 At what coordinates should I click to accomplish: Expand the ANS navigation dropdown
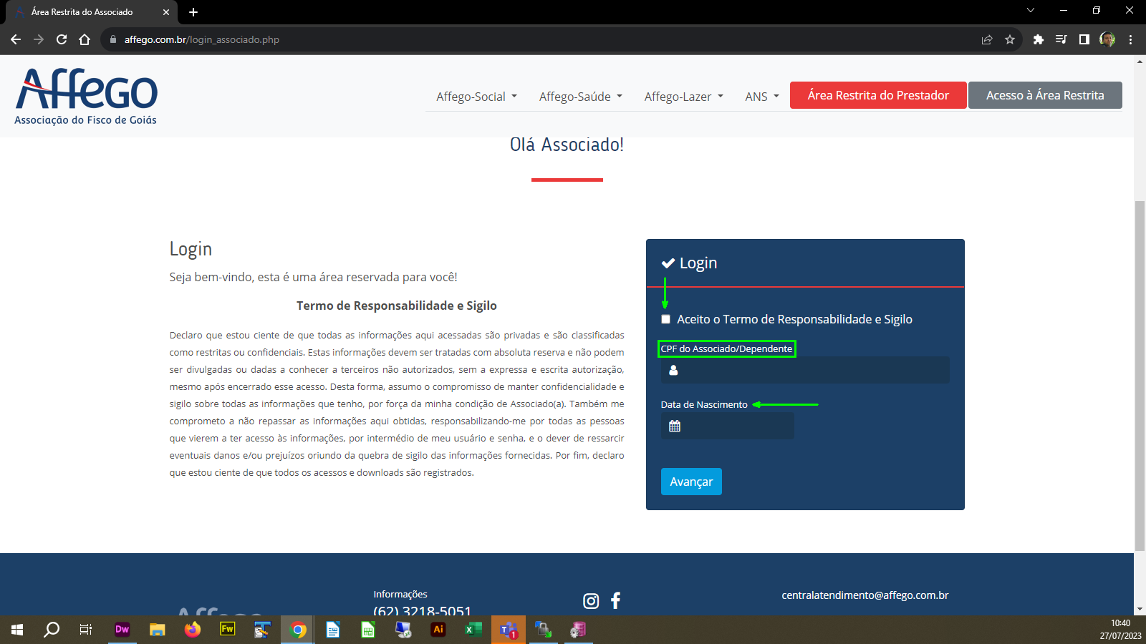point(761,96)
